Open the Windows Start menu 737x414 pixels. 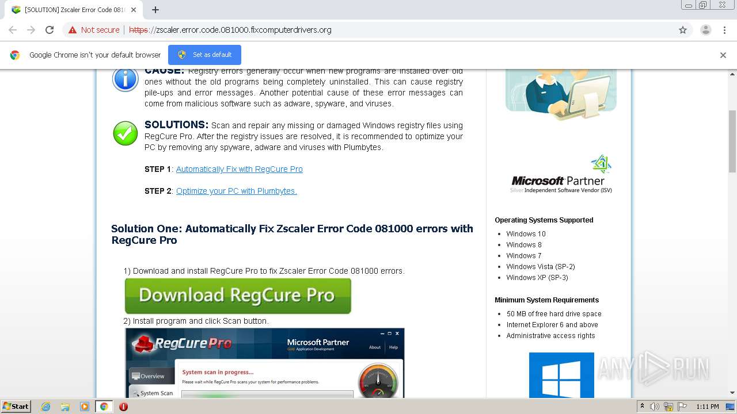tap(16, 406)
